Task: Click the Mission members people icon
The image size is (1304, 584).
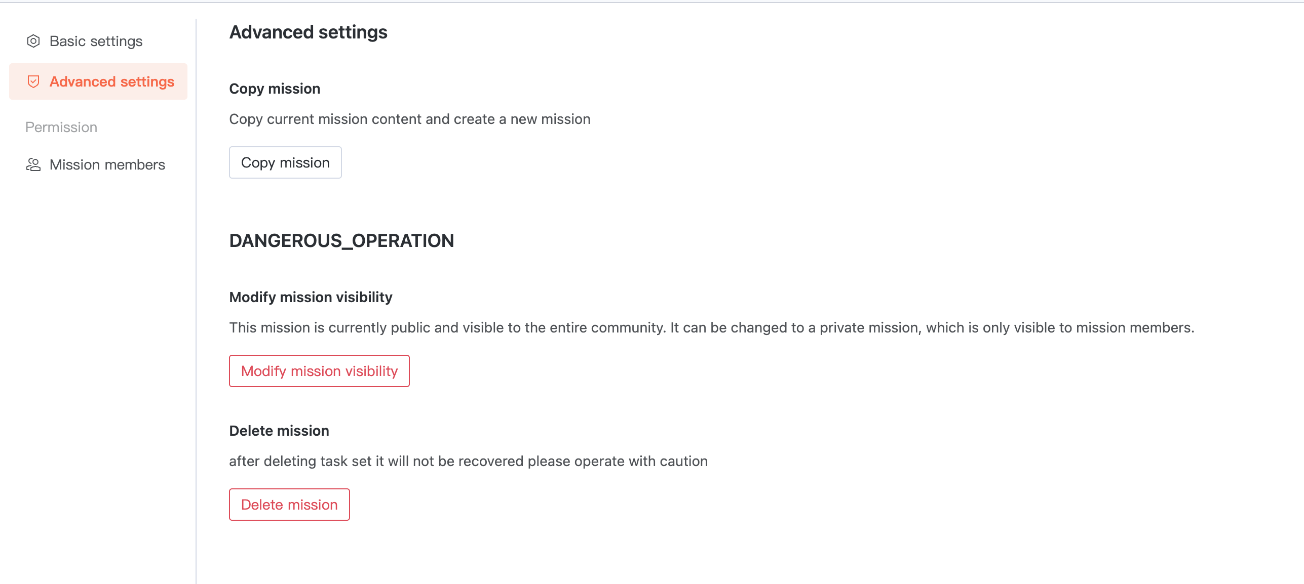Action: point(33,164)
